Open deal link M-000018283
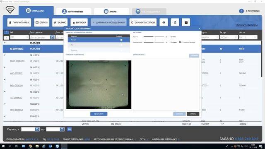This screenshot has height=149, width=265. coord(17,49)
